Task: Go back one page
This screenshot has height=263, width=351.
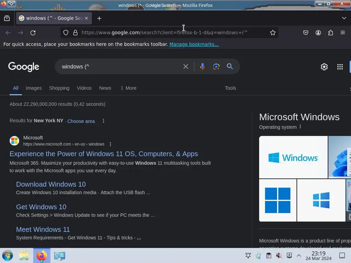Action: pos(8,33)
